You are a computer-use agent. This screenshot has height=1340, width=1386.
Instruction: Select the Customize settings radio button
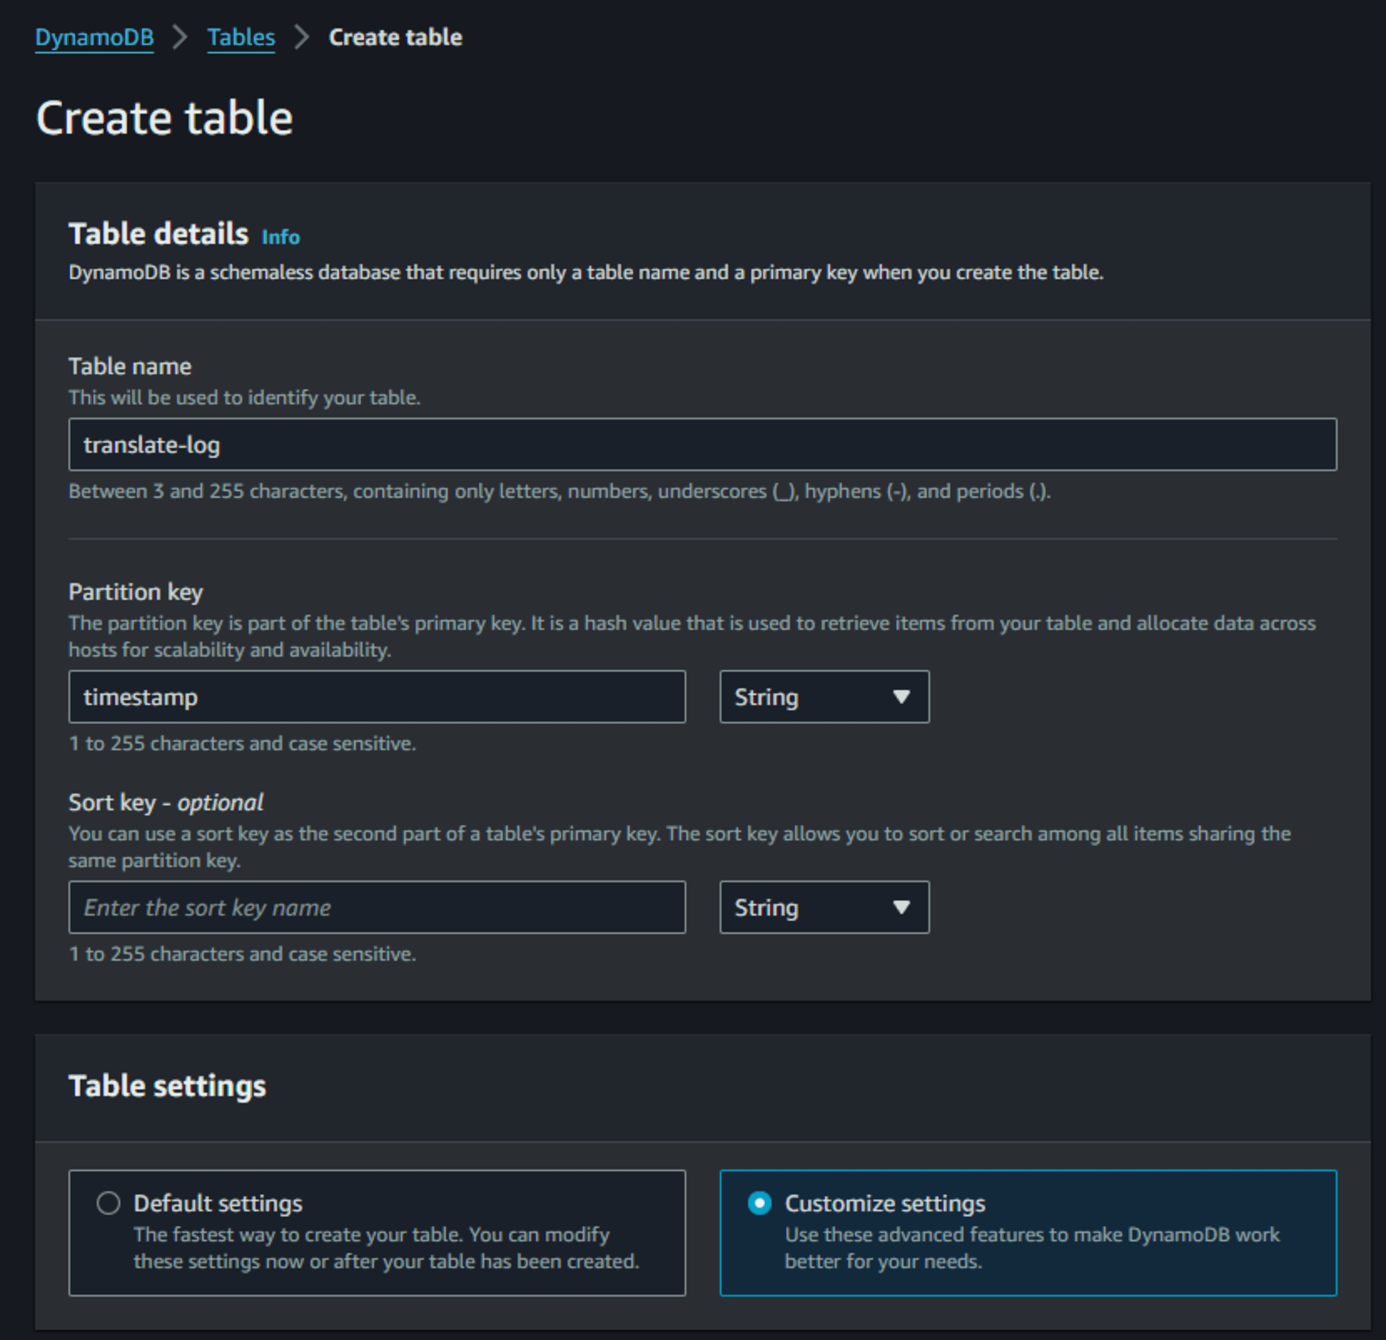tap(760, 1203)
